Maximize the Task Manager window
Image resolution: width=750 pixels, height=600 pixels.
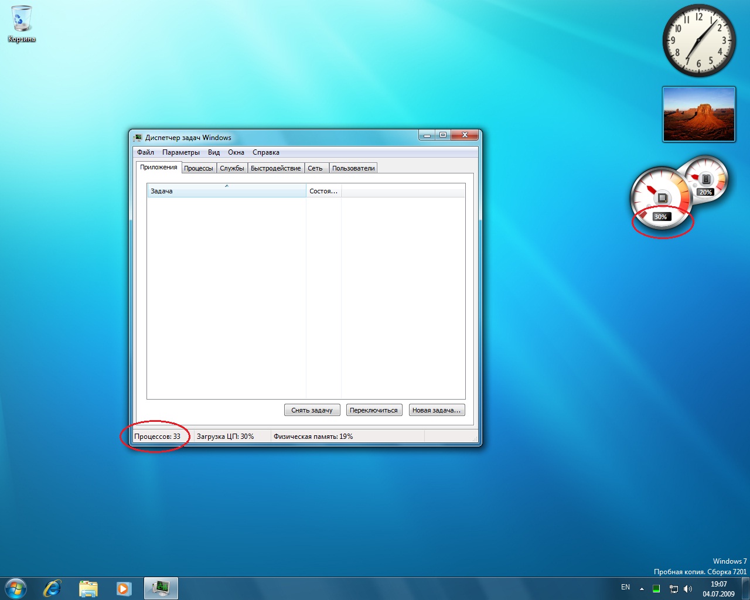[442, 135]
